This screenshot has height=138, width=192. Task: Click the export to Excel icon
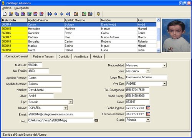point(84,14)
